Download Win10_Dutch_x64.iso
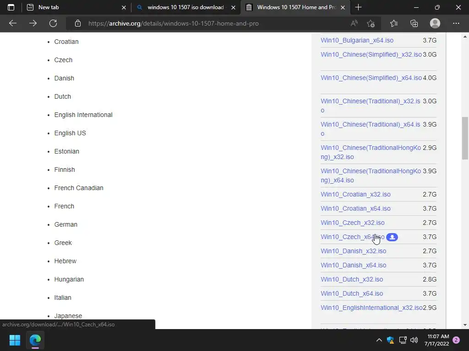The width and height of the screenshot is (469, 351). pos(352,294)
